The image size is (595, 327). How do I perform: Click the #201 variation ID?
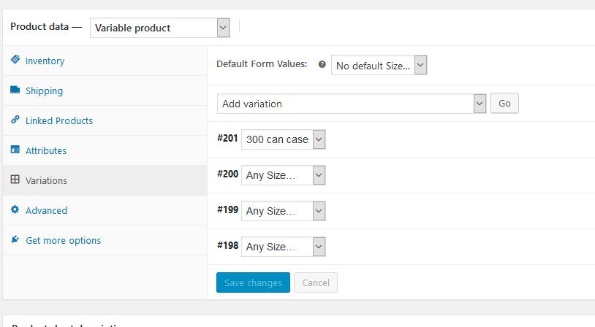click(x=227, y=138)
